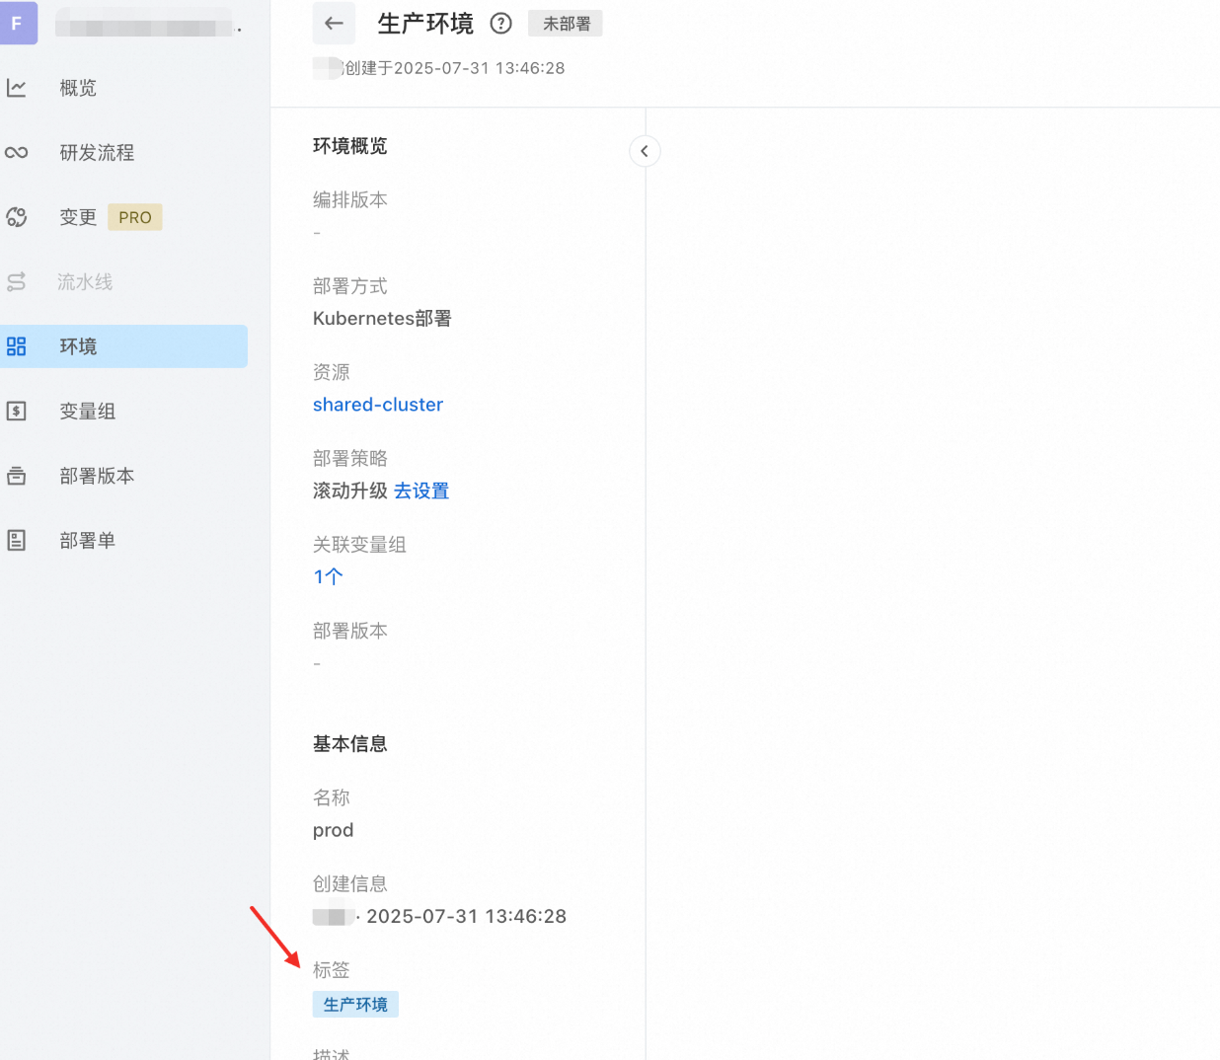Click the header creation date text

(455, 68)
